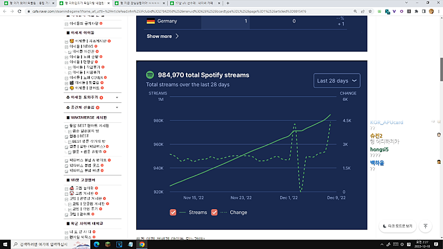Click the purple V extension icon
443x249 pixels.
[x=394, y=11]
